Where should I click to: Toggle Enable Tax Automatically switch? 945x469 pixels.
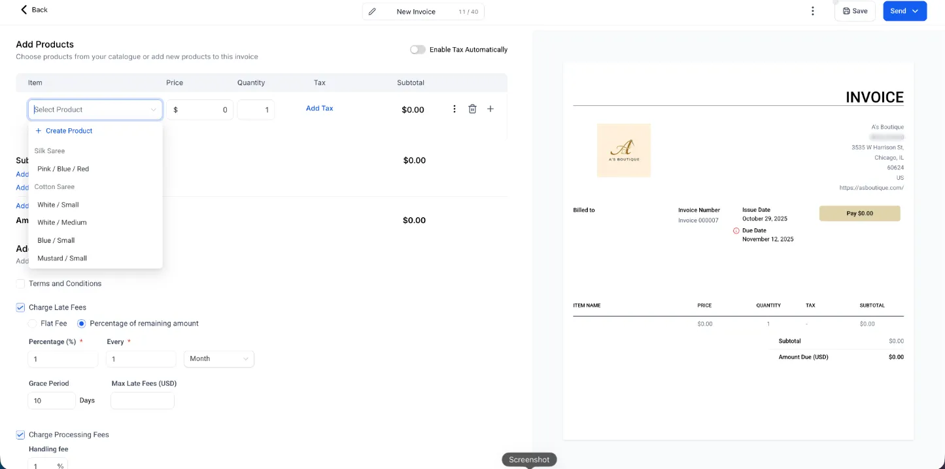pyautogui.click(x=417, y=50)
